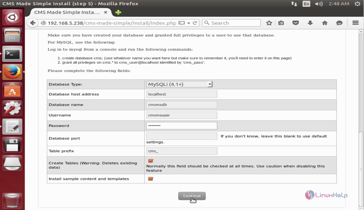Open Ubuntu Software Center icon
This screenshot has width=364, height=210.
[12, 90]
